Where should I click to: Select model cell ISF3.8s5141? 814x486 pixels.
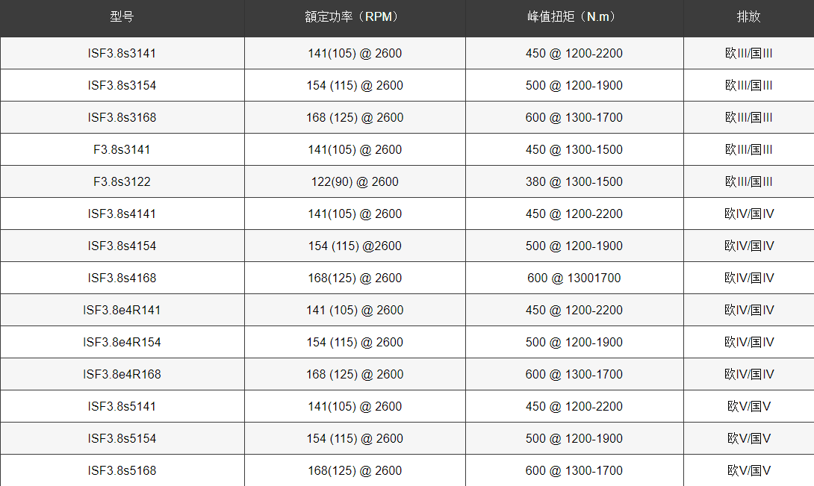click(x=122, y=407)
